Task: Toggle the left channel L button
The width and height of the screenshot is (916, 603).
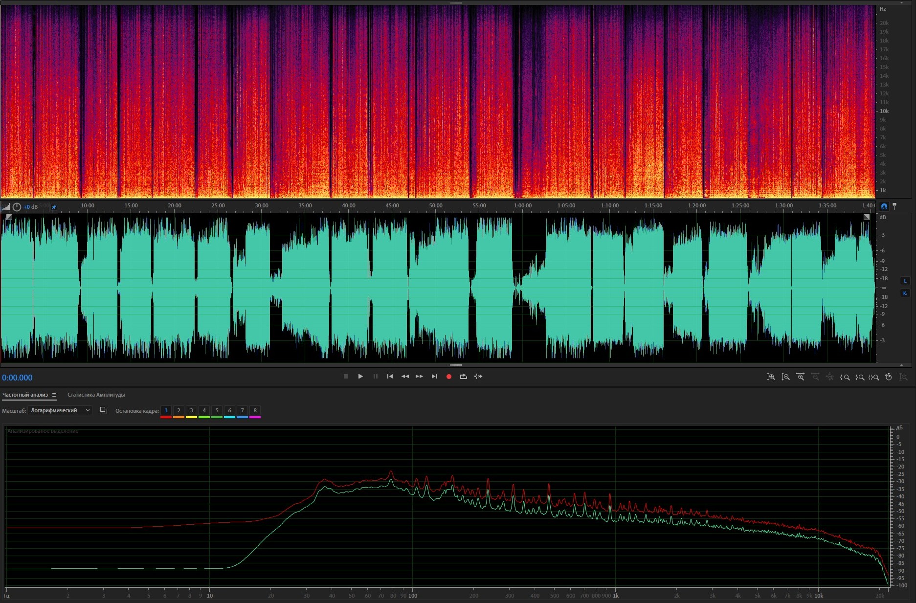Action: pyautogui.click(x=905, y=281)
